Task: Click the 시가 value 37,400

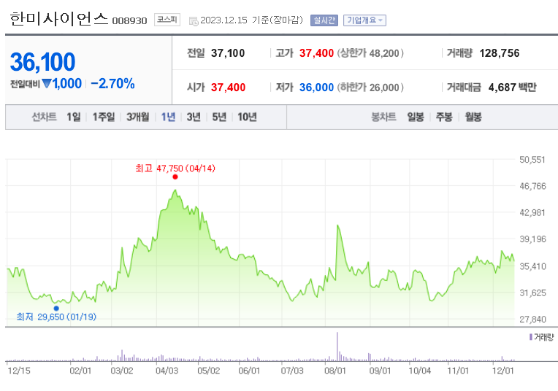Action: coord(228,88)
